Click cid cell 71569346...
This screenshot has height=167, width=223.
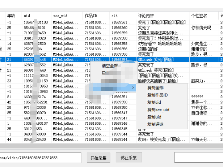122,124
